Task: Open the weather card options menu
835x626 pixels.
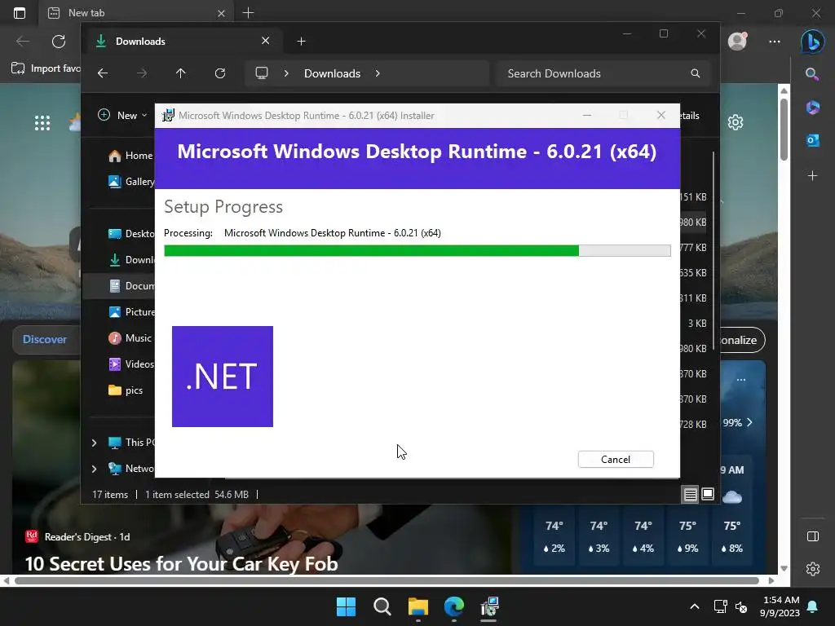Action: (x=741, y=380)
